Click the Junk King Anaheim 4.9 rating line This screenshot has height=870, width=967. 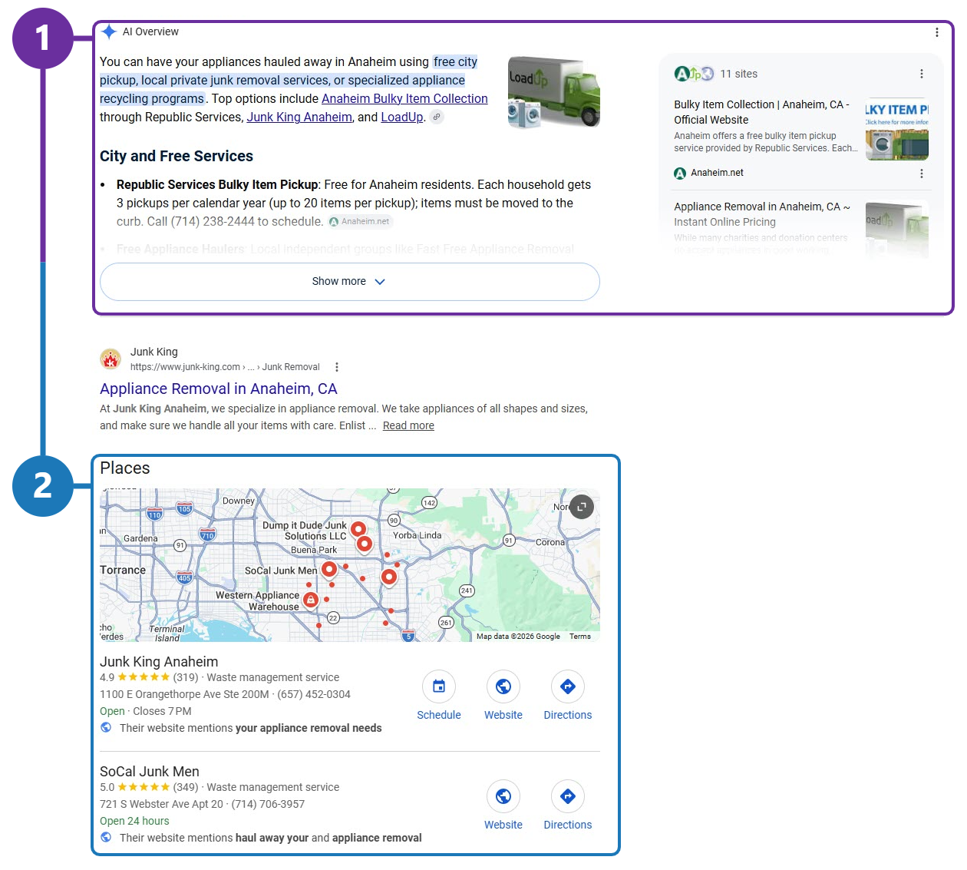click(x=219, y=677)
